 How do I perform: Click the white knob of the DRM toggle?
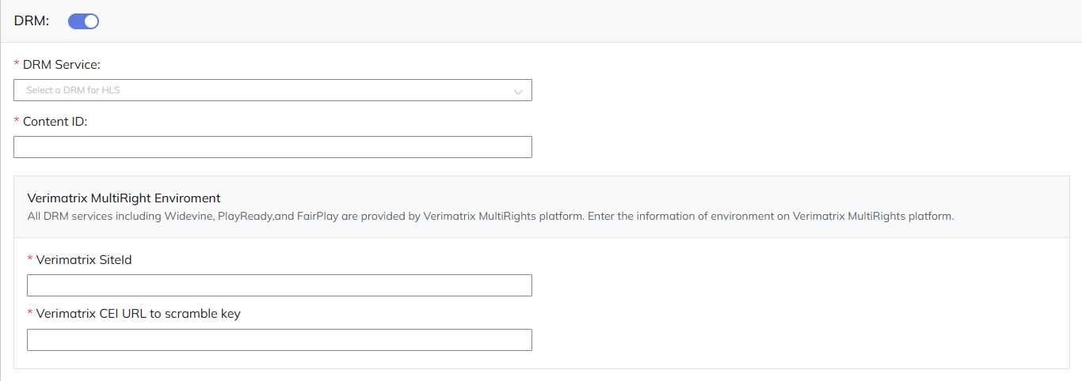click(x=91, y=21)
